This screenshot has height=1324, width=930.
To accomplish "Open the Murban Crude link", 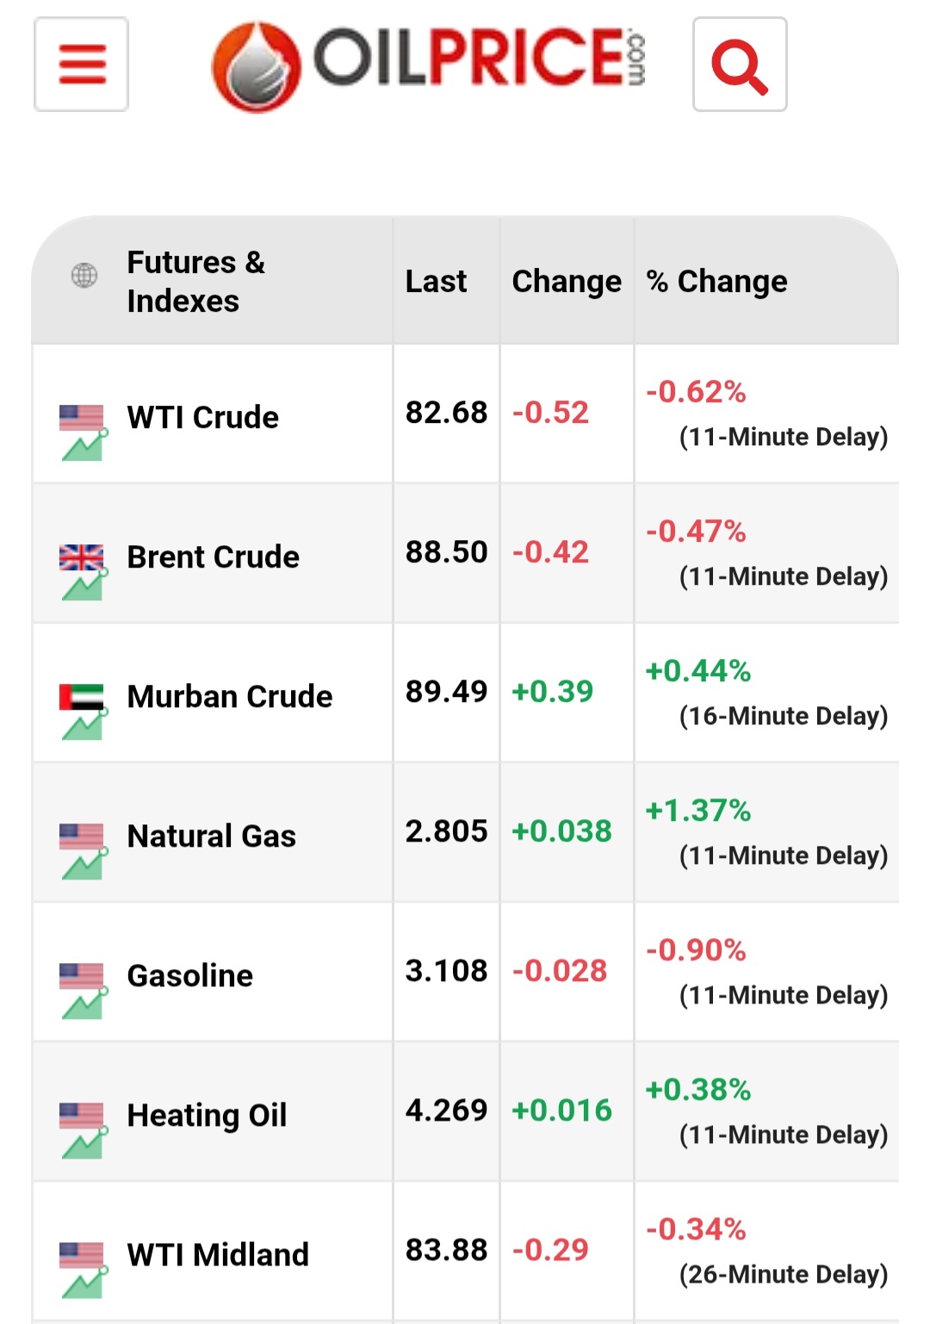I will [x=230, y=696].
